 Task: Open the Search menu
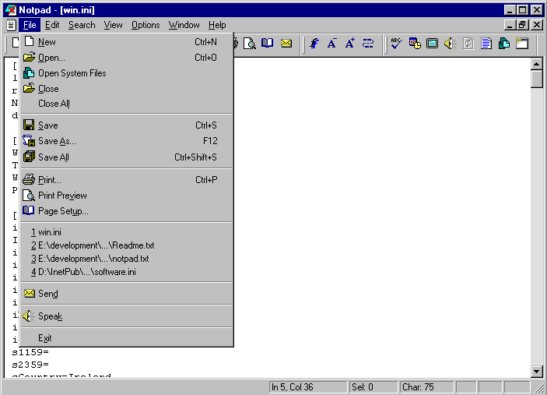[x=82, y=25]
